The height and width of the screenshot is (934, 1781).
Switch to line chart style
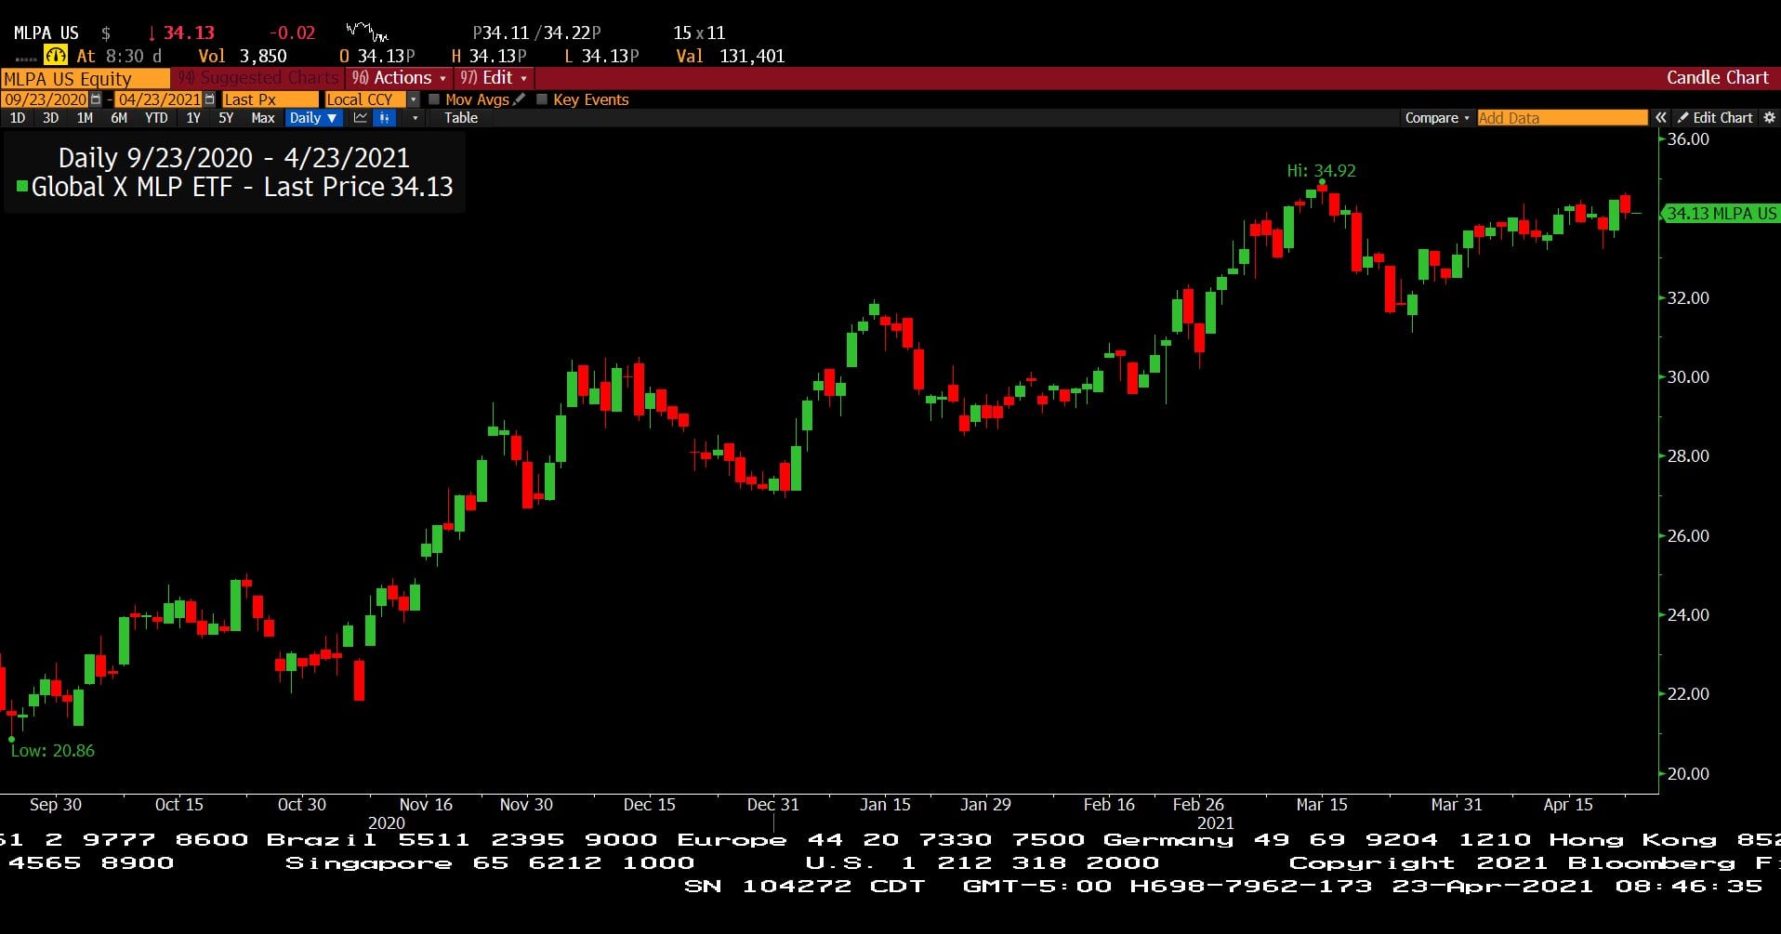tap(360, 118)
